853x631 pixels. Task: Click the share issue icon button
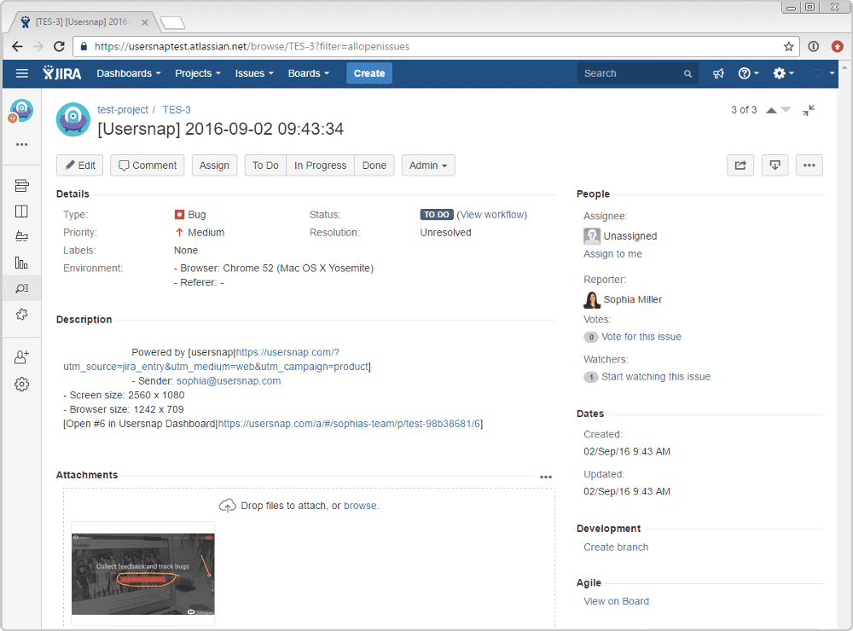coord(740,165)
